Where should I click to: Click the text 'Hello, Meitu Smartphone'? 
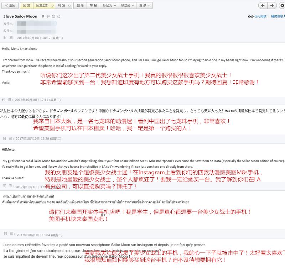pos(20,49)
